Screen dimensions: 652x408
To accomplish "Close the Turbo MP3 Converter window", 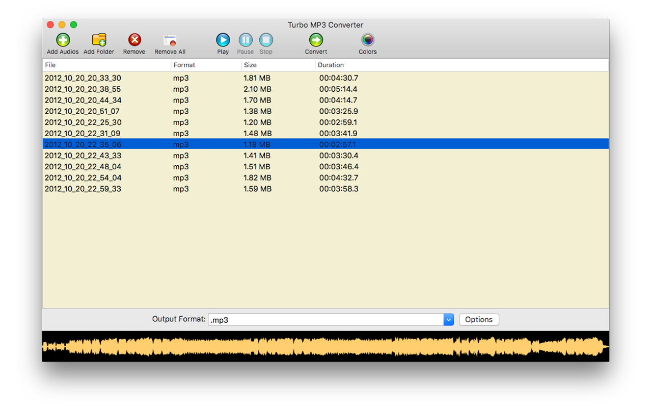I will [50, 25].
